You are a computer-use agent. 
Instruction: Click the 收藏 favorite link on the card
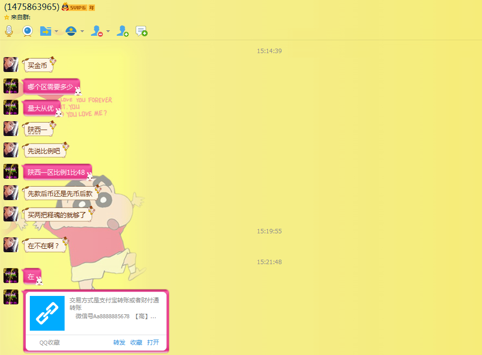[136, 343]
